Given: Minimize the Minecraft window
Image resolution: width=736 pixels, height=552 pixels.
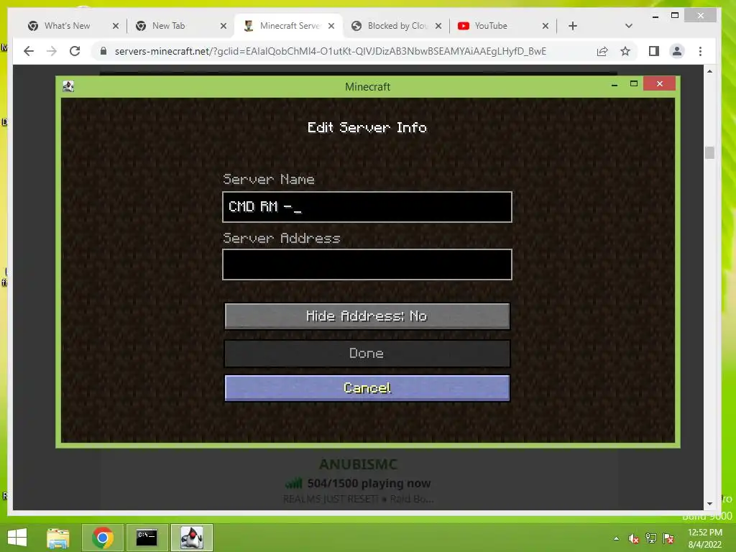Looking at the screenshot, I should (615, 85).
